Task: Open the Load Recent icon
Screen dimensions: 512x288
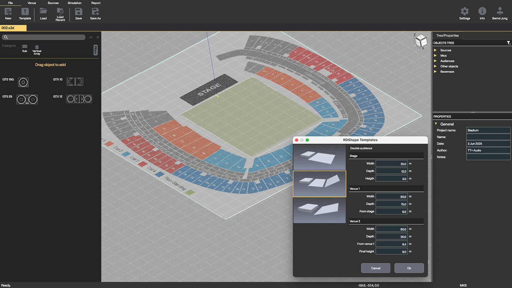Action: [x=60, y=12]
